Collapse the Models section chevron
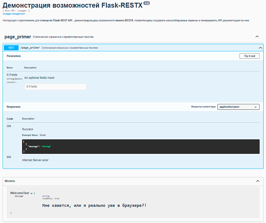 tap(258, 181)
